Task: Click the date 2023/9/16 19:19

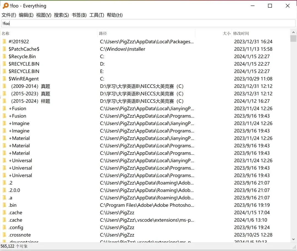Action: tap(252, 205)
